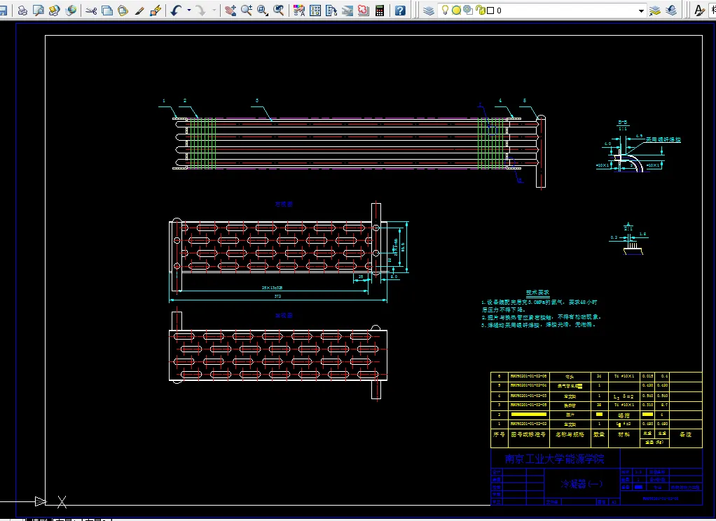Open Layer Properties Manager icon
The image size is (716, 521).
coord(428,10)
